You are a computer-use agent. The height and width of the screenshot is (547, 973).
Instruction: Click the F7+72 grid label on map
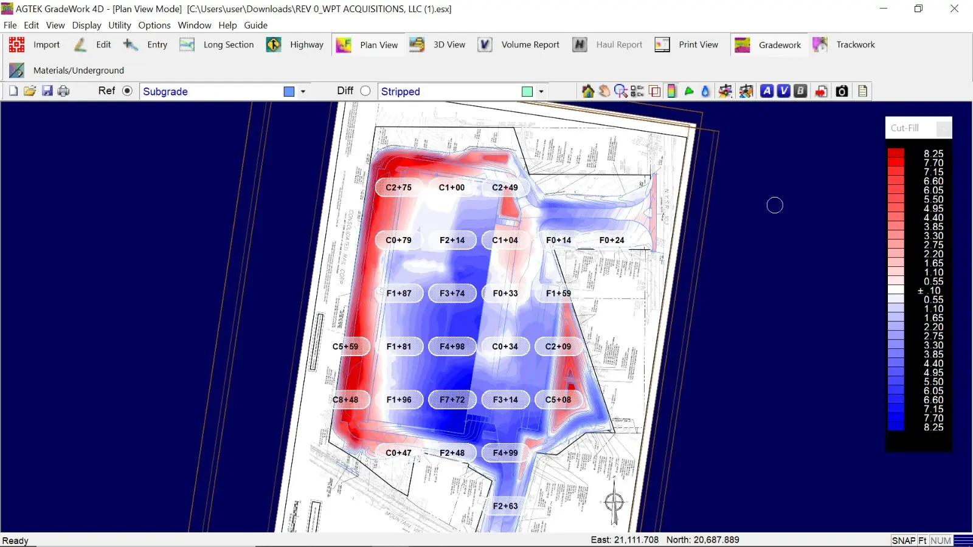(452, 399)
